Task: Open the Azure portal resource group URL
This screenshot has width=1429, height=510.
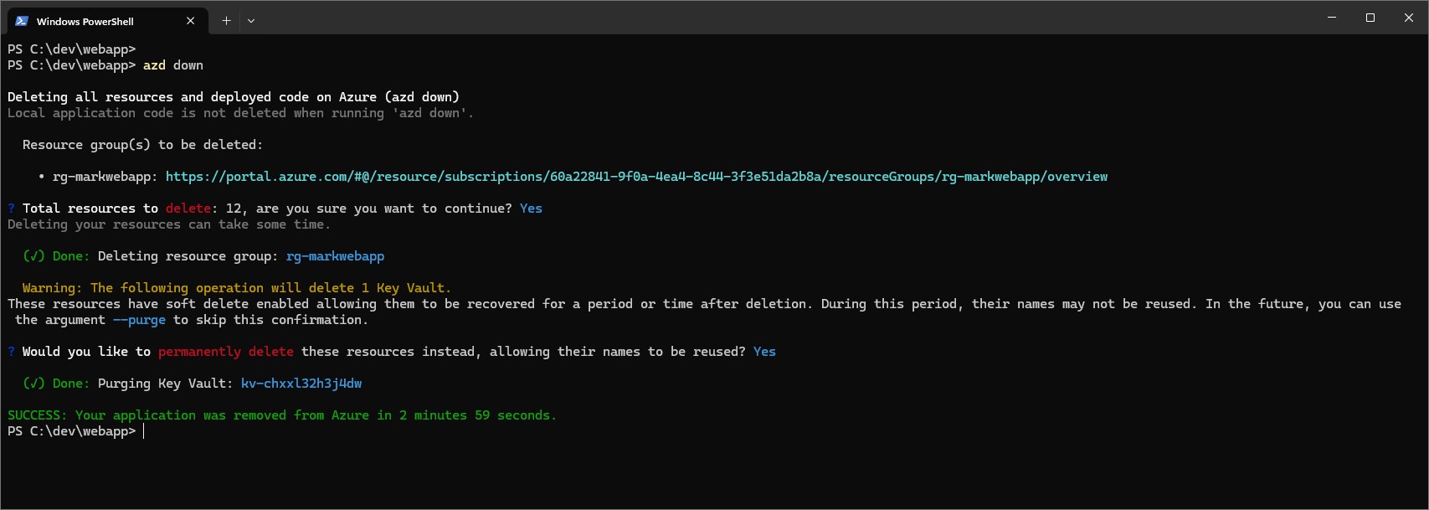Action: 636,177
